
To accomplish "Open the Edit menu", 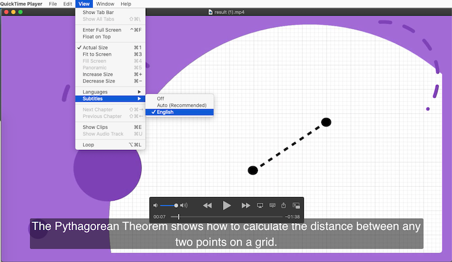I will [x=67, y=4].
